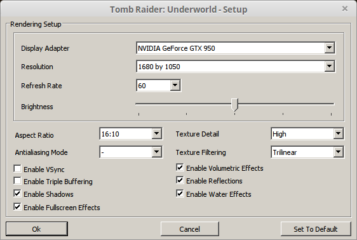Expand the Texture Detail dropdown
357x240 pixels.
tap(307, 134)
